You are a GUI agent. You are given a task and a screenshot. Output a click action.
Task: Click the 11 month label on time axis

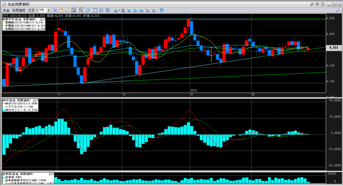coord(59,95)
